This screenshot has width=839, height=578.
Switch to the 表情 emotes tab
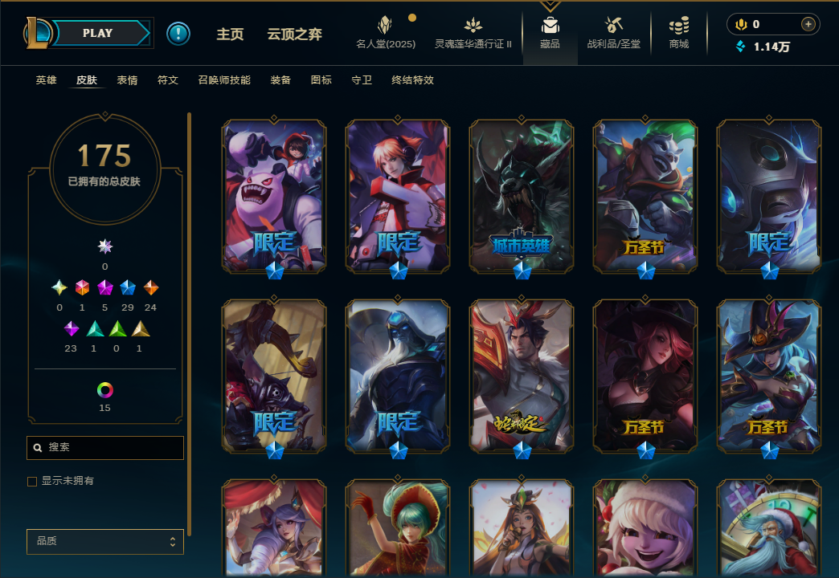pos(127,80)
